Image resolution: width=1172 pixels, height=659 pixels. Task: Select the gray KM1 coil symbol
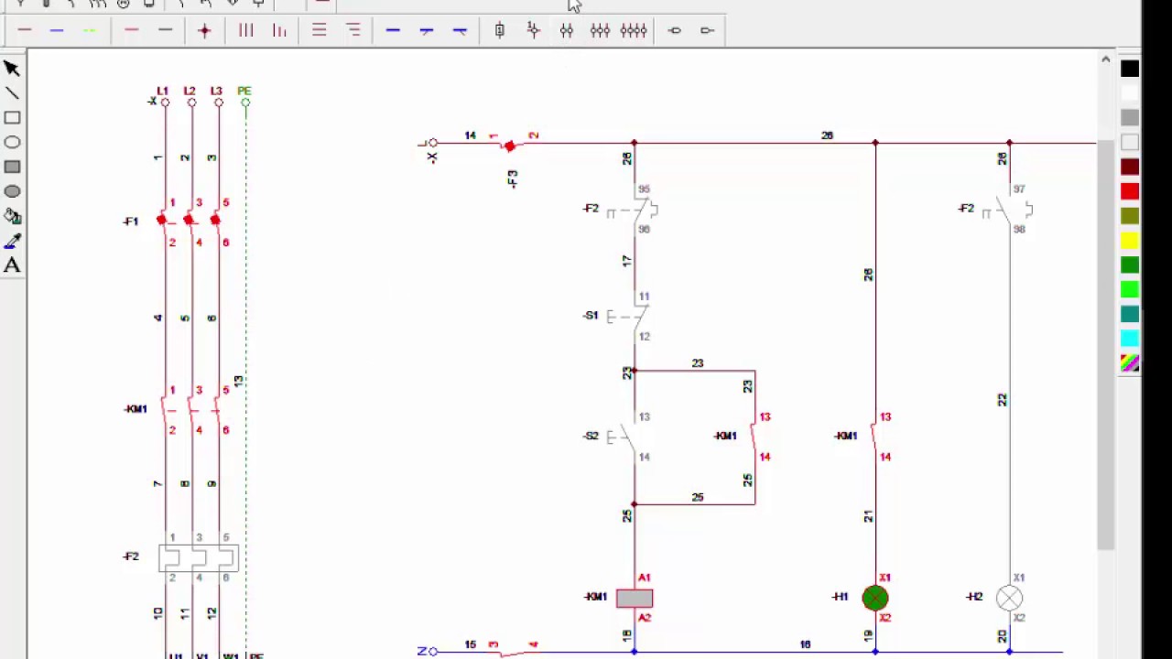click(x=635, y=599)
